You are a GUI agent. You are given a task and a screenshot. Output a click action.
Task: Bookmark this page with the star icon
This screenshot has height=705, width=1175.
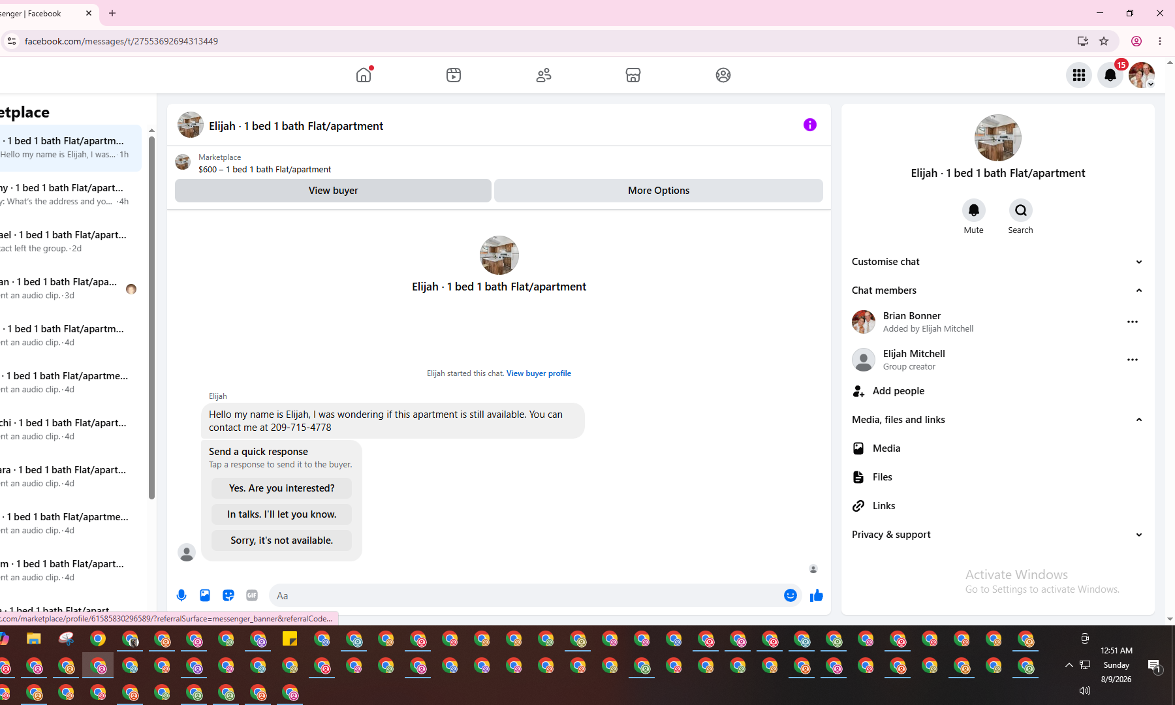[x=1104, y=41]
